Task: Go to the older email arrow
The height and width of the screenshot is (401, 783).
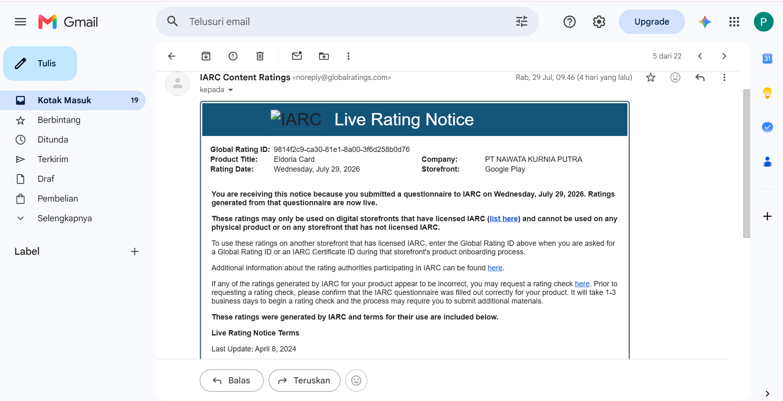Action: click(x=724, y=56)
